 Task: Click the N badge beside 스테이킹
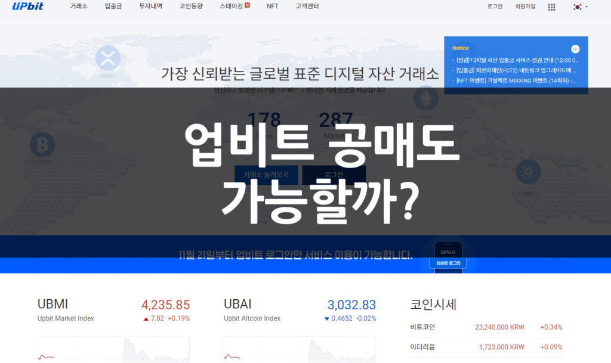tap(247, 5)
